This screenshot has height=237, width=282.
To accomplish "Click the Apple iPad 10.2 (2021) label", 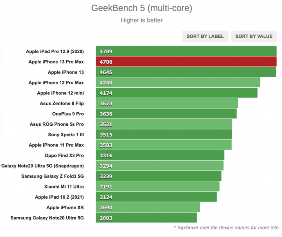I will [x=62, y=197].
